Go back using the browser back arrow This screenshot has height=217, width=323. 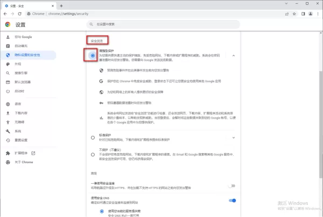coord(5,14)
